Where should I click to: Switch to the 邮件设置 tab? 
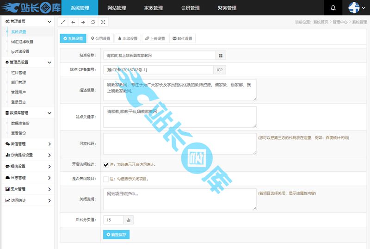click(x=182, y=38)
